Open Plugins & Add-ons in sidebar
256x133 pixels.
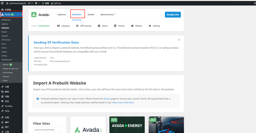point(10,69)
